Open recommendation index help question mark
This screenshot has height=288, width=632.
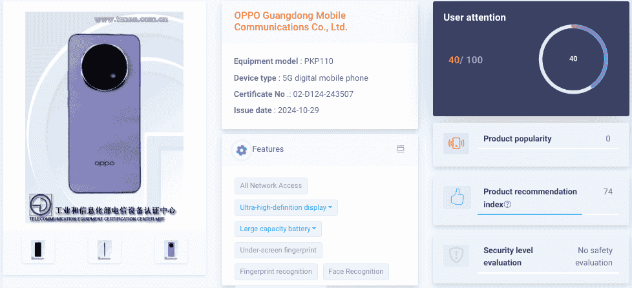507,205
